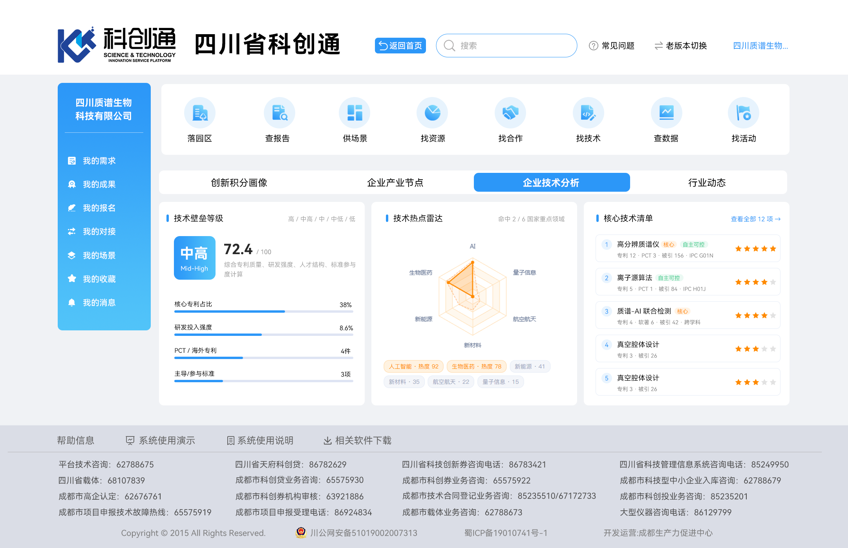The image size is (848, 548).
Task: Click the 老版本切换 swap icon
Action: (658, 46)
